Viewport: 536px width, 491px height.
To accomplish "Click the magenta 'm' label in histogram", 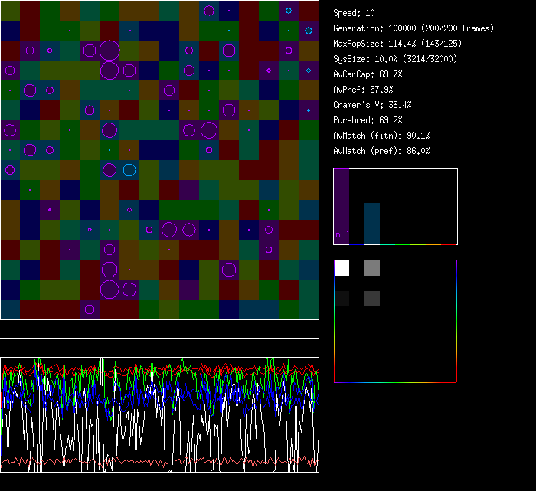I will (x=338, y=235).
